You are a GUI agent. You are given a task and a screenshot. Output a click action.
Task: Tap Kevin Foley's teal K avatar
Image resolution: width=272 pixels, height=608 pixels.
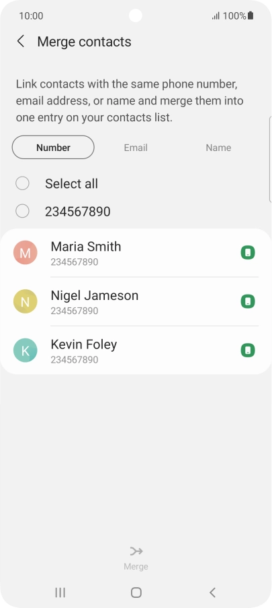pos(25,350)
